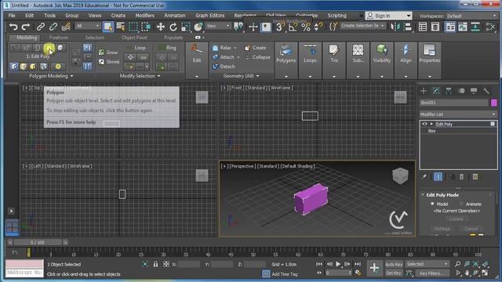Image resolution: width=502 pixels, height=282 pixels.
Task: Click the Box001 object color swatch
Action: tap(493, 103)
